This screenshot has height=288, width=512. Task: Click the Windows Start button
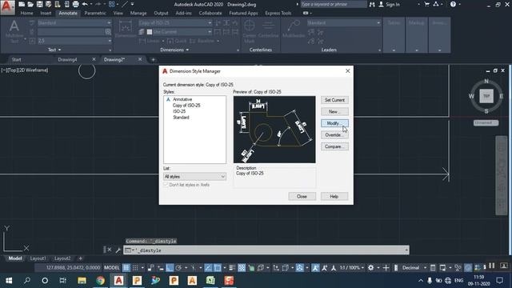[9, 281]
